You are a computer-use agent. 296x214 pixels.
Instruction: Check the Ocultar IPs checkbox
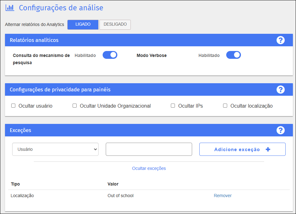[173, 106]
